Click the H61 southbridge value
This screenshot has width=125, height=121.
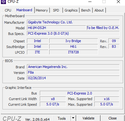pyautogui.click(x=73, y=46)
